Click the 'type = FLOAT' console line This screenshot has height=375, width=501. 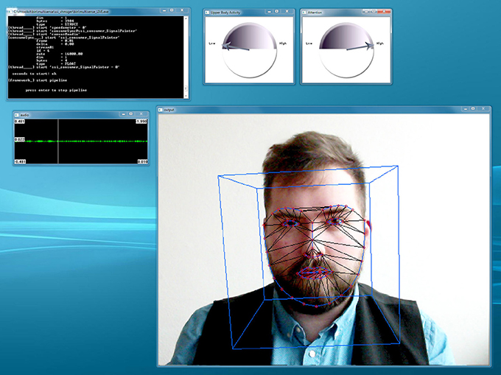pos(56,64)
